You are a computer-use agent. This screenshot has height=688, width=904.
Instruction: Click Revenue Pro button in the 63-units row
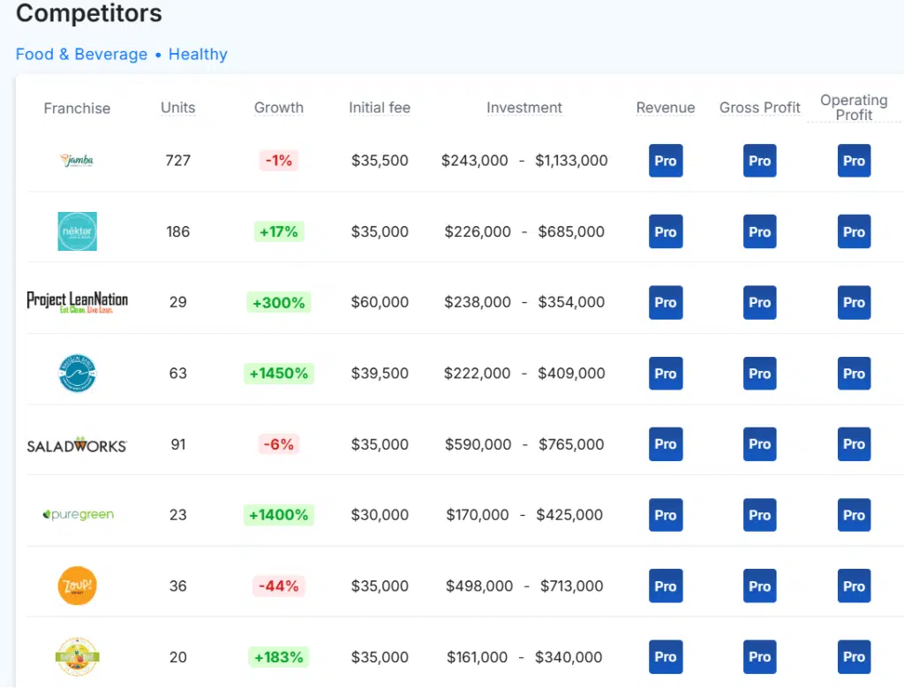[666, 373]
